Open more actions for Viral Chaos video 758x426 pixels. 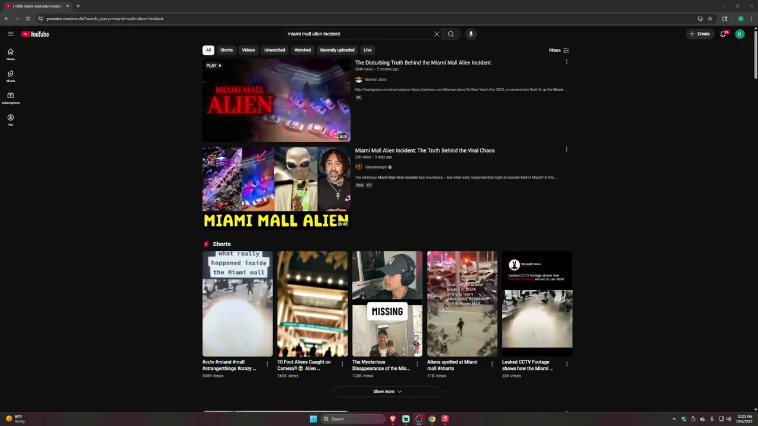[567, 150]
